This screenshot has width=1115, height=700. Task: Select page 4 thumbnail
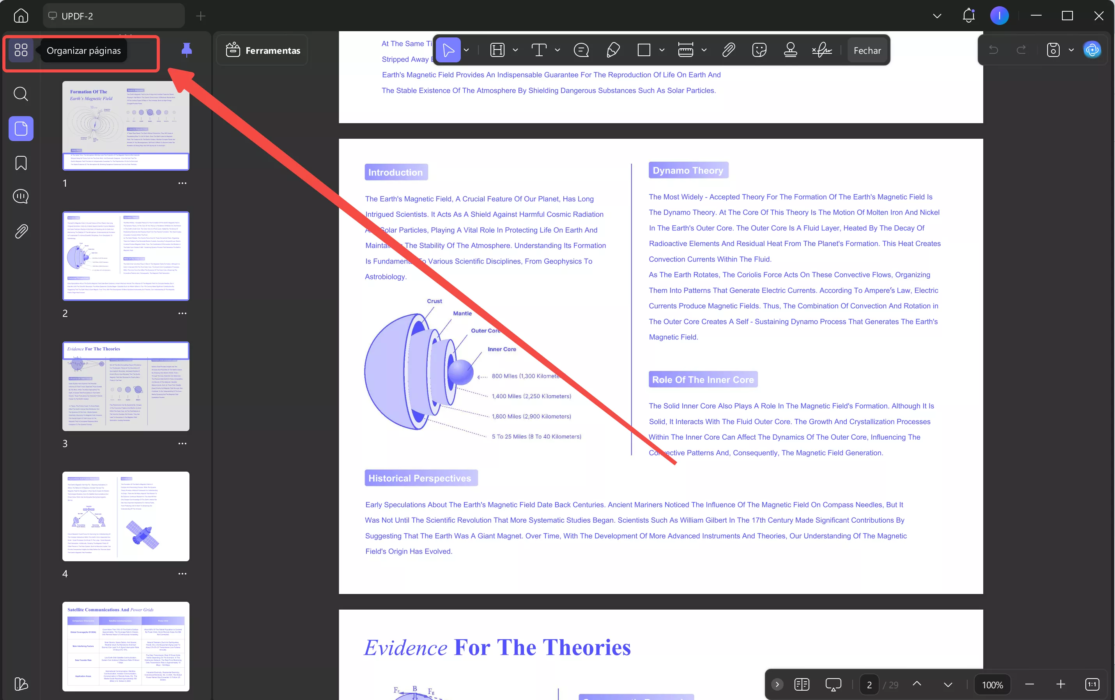point(126,516)
